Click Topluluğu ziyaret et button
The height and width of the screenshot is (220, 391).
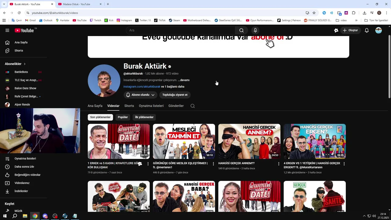(x=175, y=95)
